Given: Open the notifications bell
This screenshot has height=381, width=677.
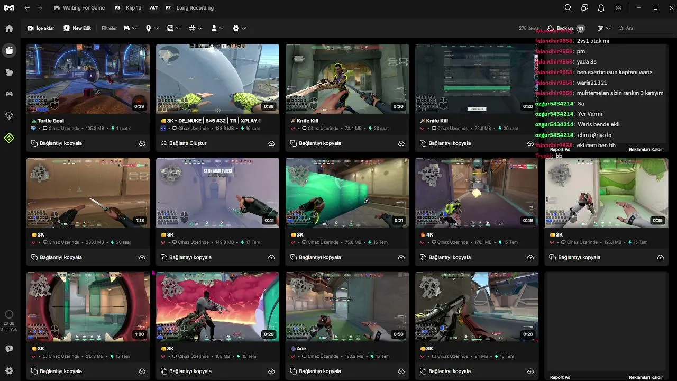Looking at the screenshot, I should [601, 8].
